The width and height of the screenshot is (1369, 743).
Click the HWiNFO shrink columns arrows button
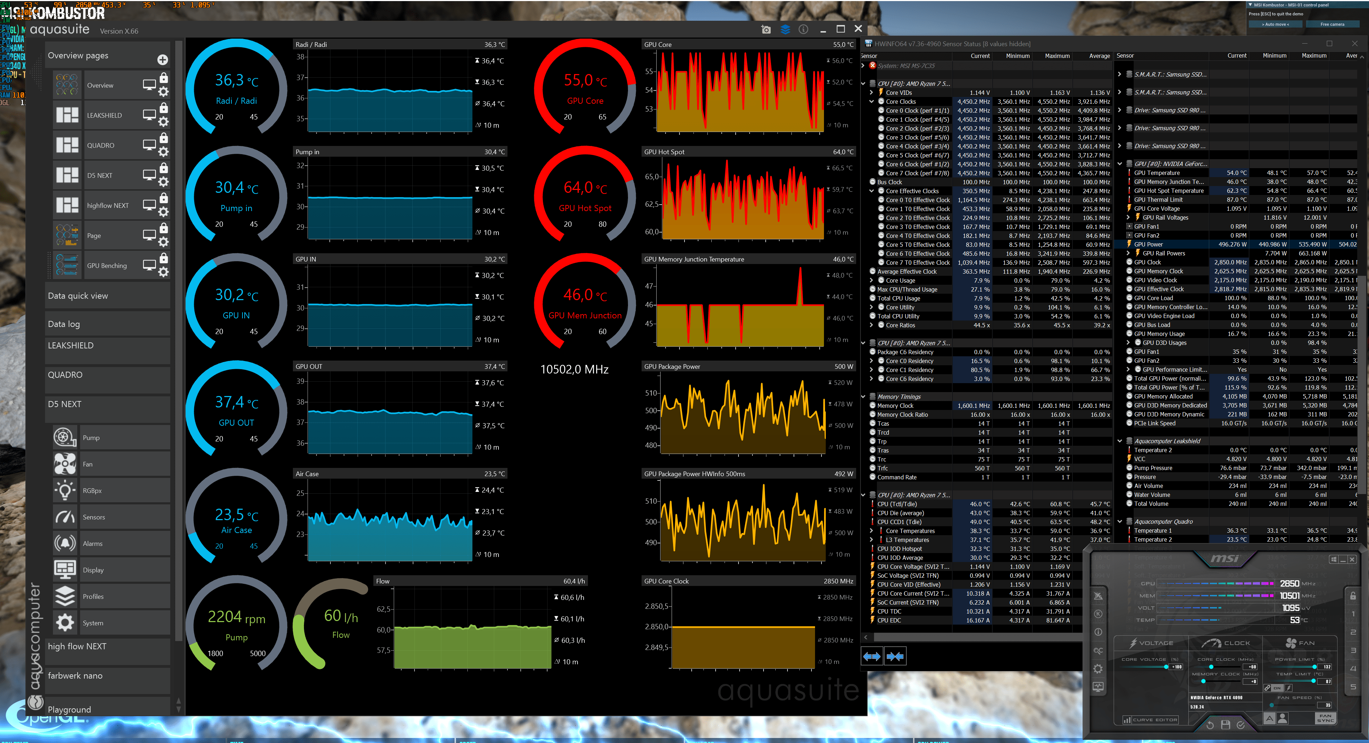[x=895, y=656]
